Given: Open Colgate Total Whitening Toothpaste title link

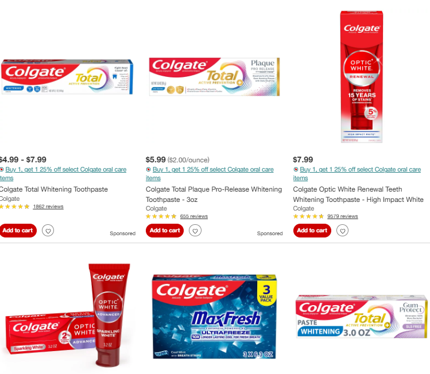Looking at the screenshot, I should click(54, 189).
